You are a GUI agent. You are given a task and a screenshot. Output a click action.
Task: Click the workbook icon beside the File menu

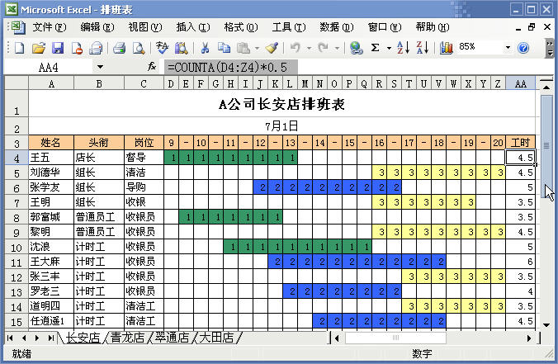click(17, 27)
